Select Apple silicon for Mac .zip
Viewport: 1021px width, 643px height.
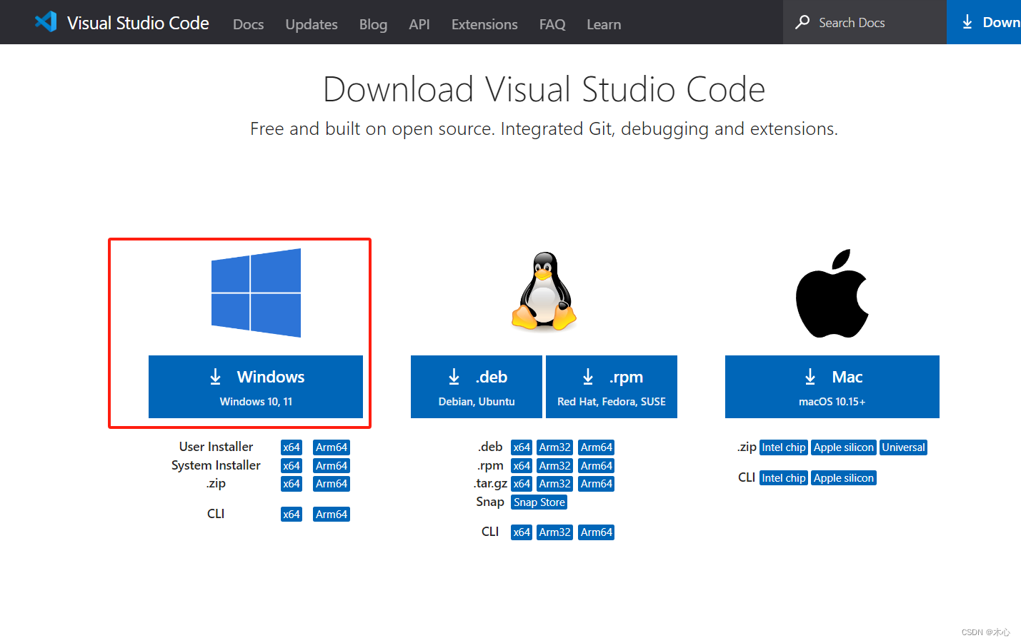point(844,447)
